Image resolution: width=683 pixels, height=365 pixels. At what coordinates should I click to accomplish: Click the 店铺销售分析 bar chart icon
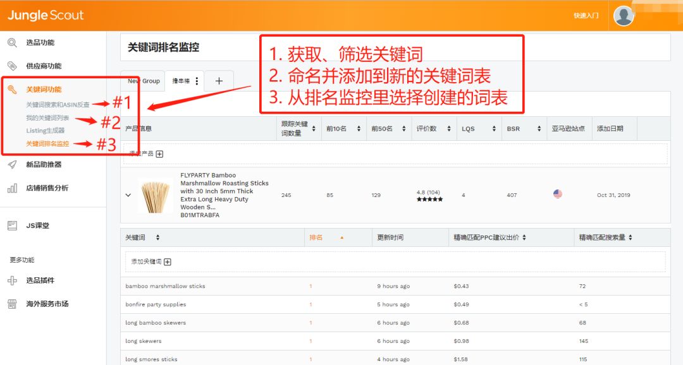point(12,188)
